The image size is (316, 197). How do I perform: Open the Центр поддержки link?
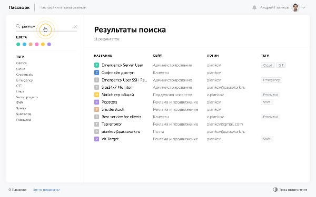46,190
